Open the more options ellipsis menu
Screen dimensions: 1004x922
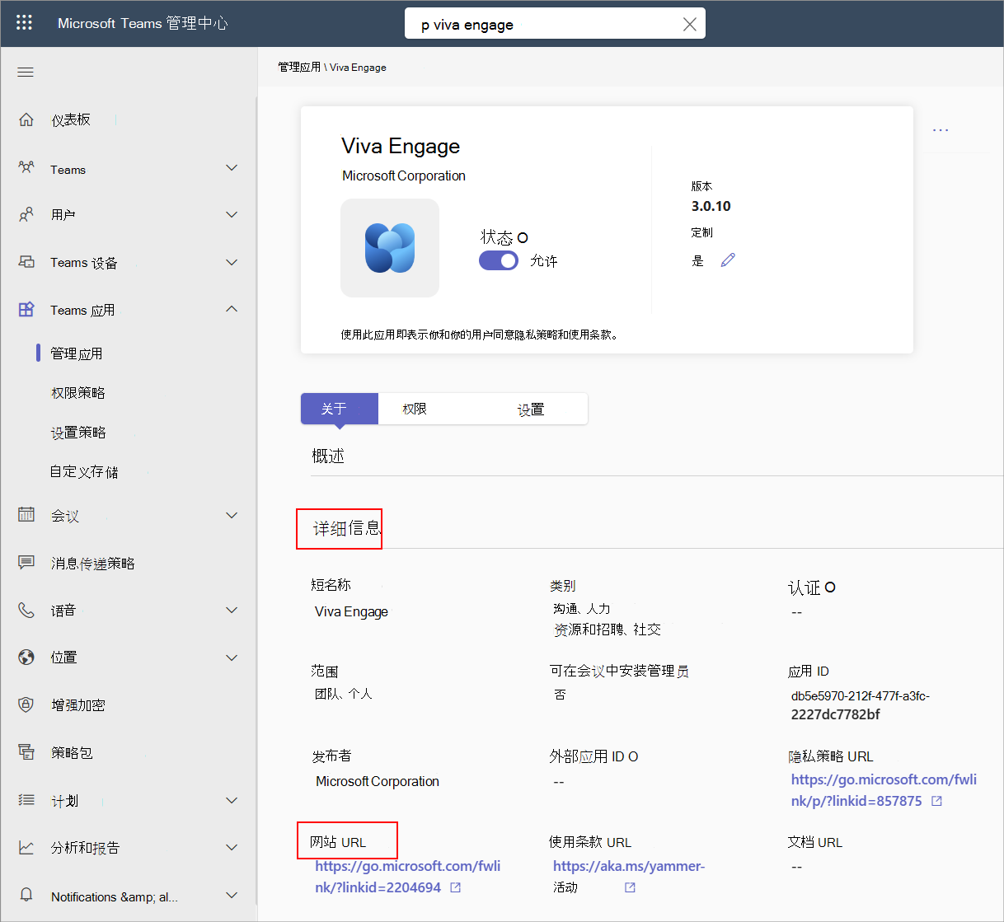(941, 130)
